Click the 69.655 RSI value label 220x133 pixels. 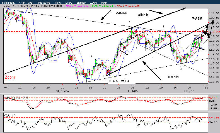click(214, 118)
